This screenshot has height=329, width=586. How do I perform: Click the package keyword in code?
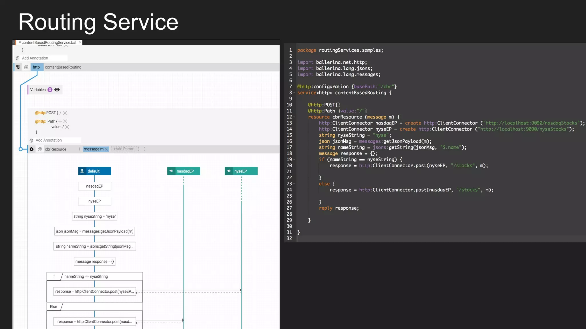pyautogui.click(x=307, y=50)
